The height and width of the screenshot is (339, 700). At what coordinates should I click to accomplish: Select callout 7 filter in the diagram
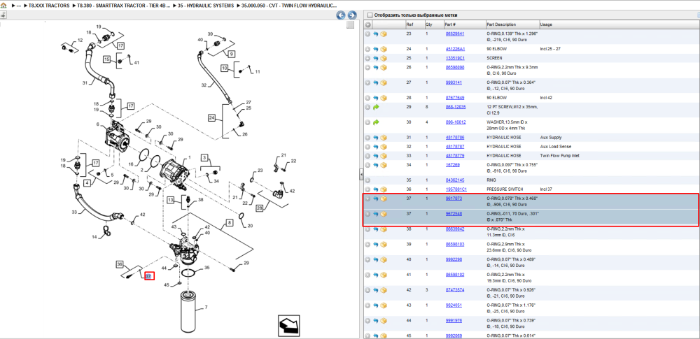206,308
